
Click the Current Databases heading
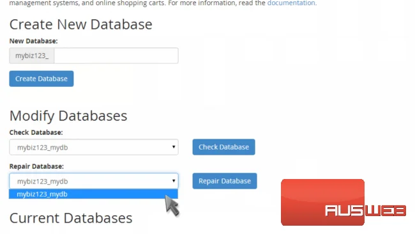(71, 218)
